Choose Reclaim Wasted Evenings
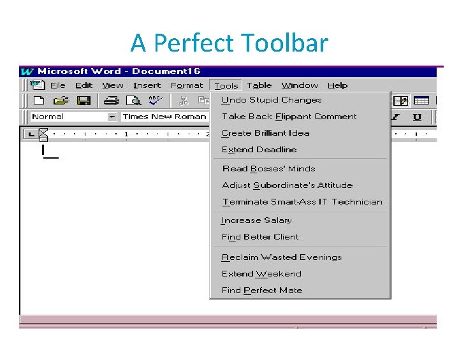Image resolution: width=459 pixels, height=344 pixels. (x=300, y=257)
